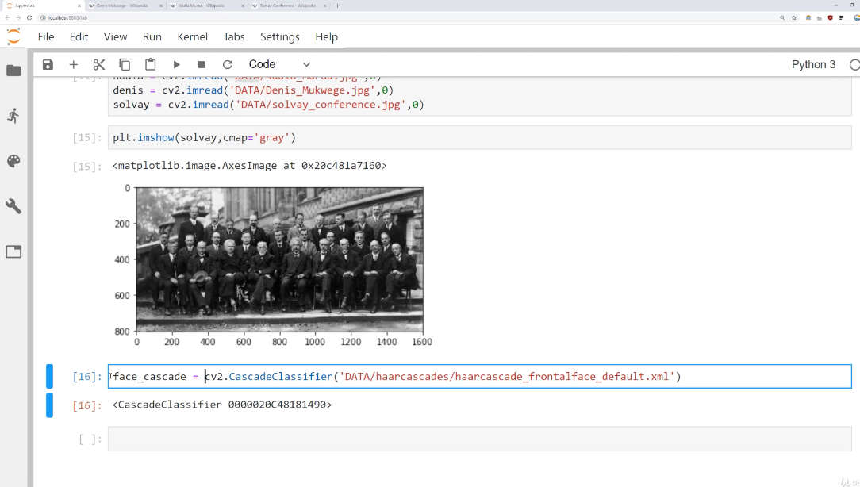The height and width of the screenshot is (487, 860).
Task: Click the [15] input prompt of plt.imshow cell
Action: pyautogui.click(x=87, y=138)
